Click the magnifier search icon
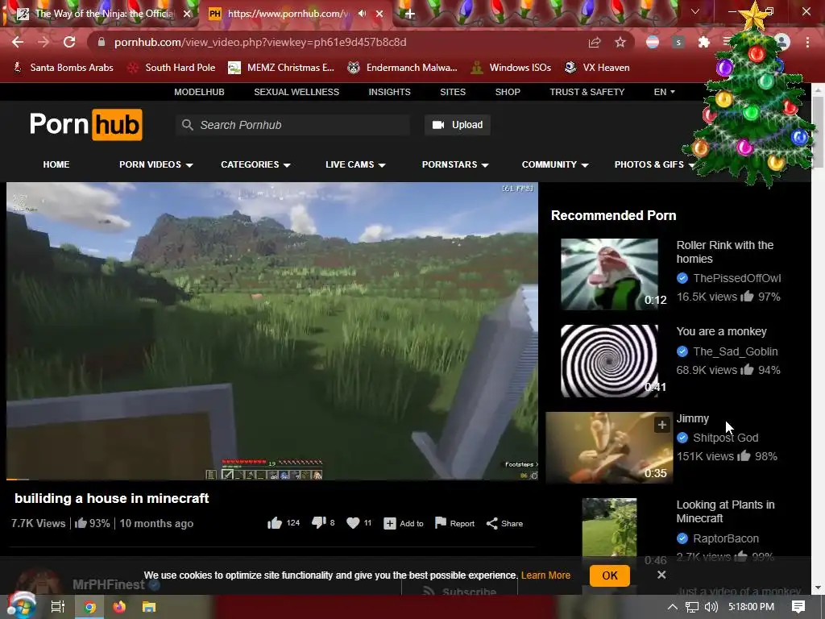The height and width of the screenshot is (619, 825). [187, 125]
